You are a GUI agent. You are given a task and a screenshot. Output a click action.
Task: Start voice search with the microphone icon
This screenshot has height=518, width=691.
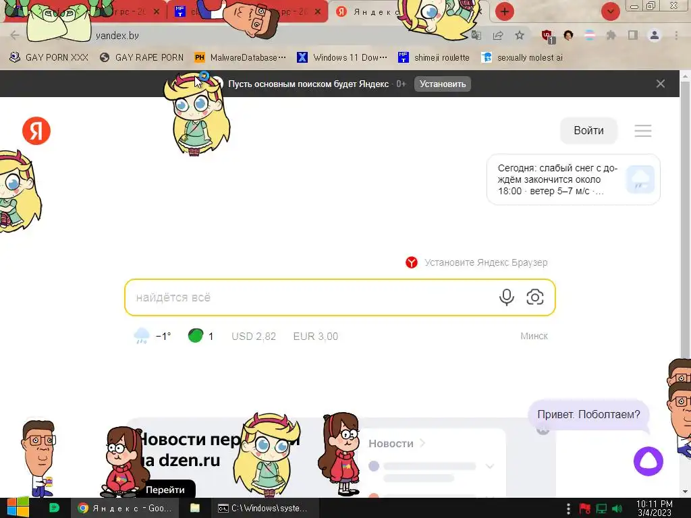[x=506, y=297]
